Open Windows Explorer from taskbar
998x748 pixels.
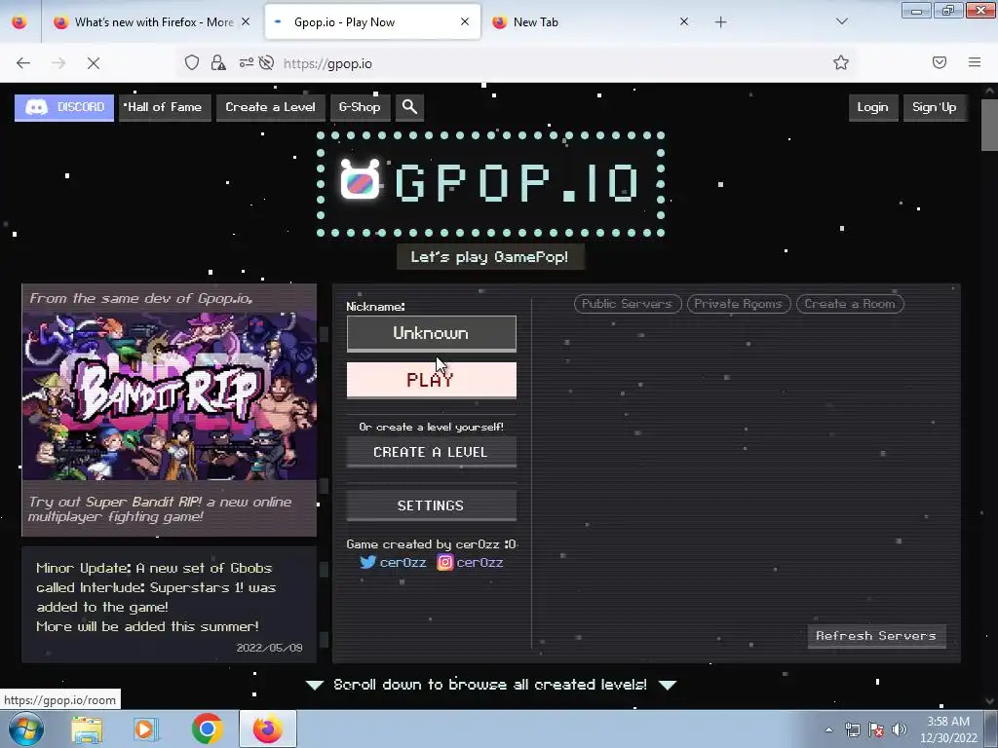(87, 729)
